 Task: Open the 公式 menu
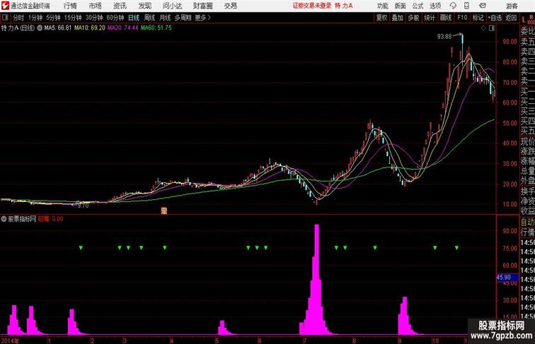point(418,6)
